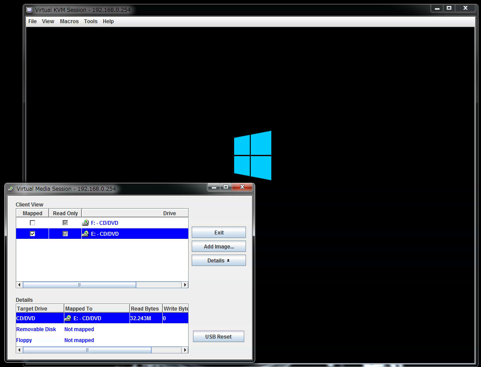
Task: Click "Not mapped" for Floppy
Action: [x=79, y=340]
